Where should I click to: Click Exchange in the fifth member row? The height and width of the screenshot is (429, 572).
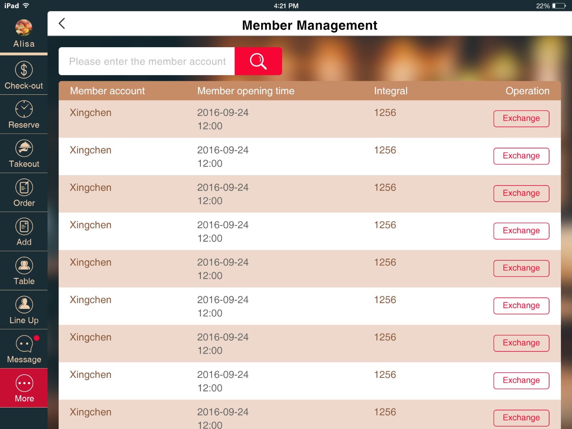pyautogui.click(x=521, y=268)
